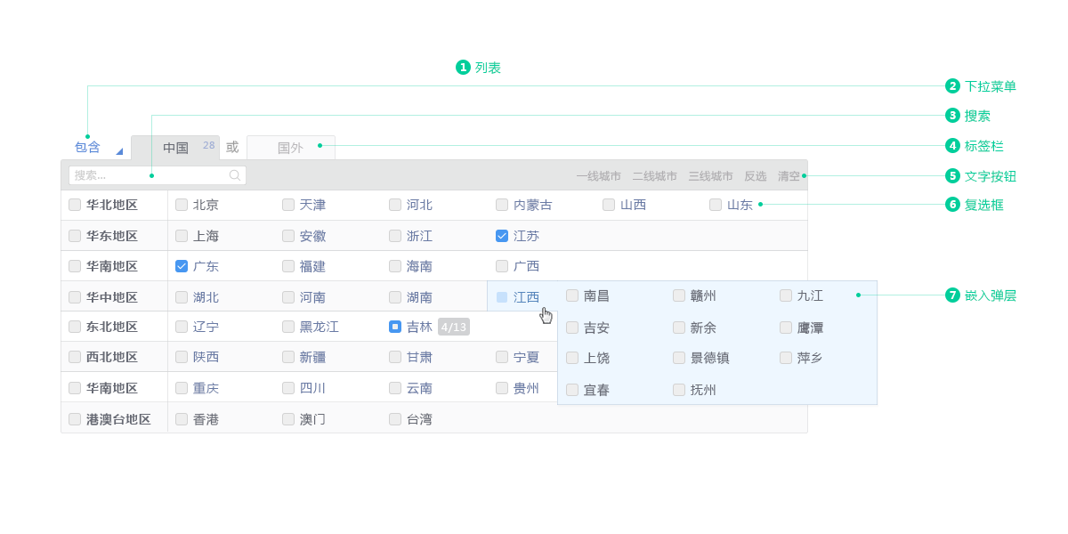Check the 西北地区 region checkbox
The height and width of the screenshot is (534, 1068).
pos(75,357)
